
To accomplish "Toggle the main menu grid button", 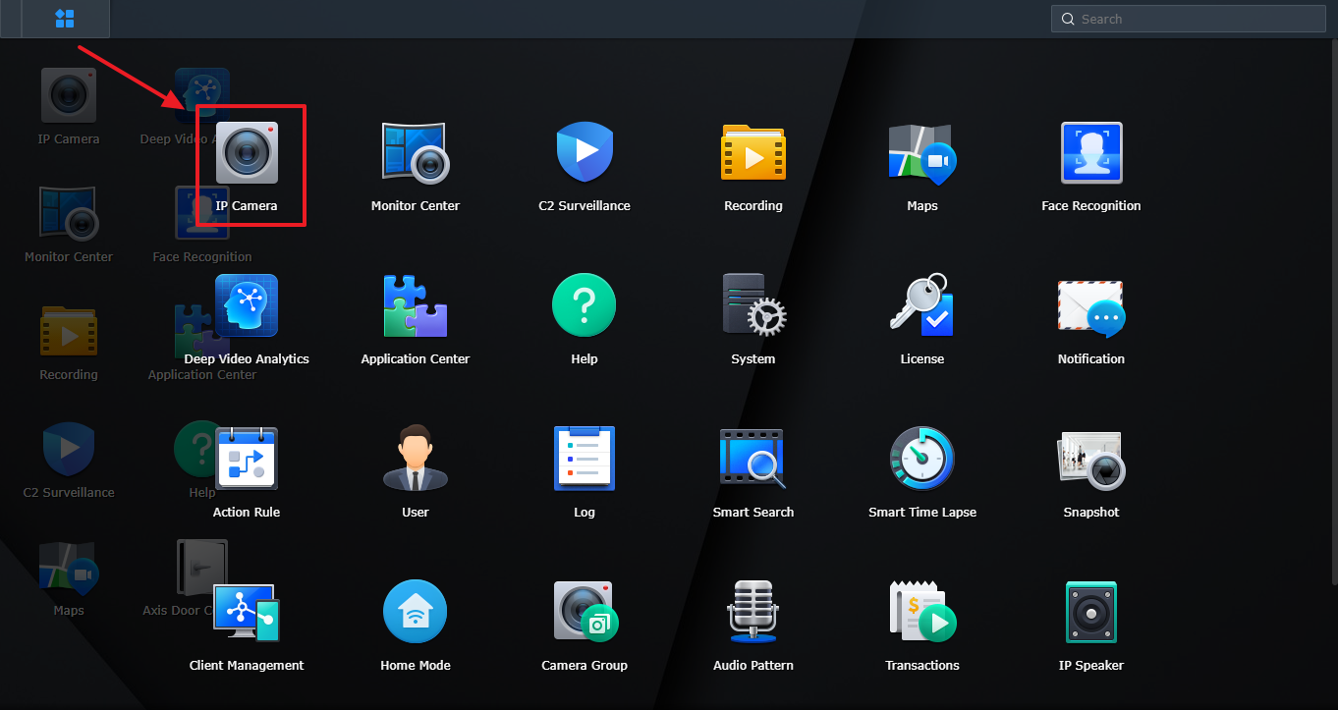I will tap(65, 18).
